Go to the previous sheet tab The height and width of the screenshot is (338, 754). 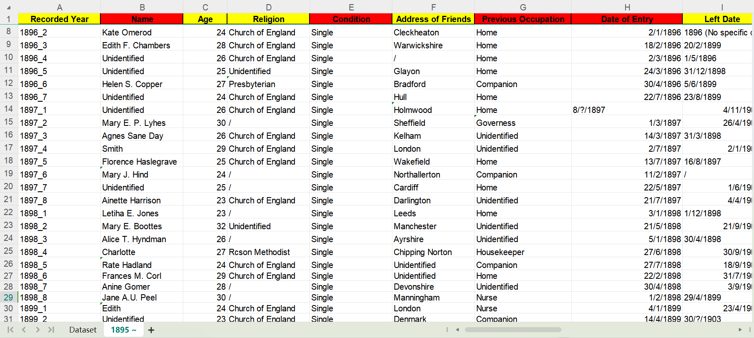(24, 330)
